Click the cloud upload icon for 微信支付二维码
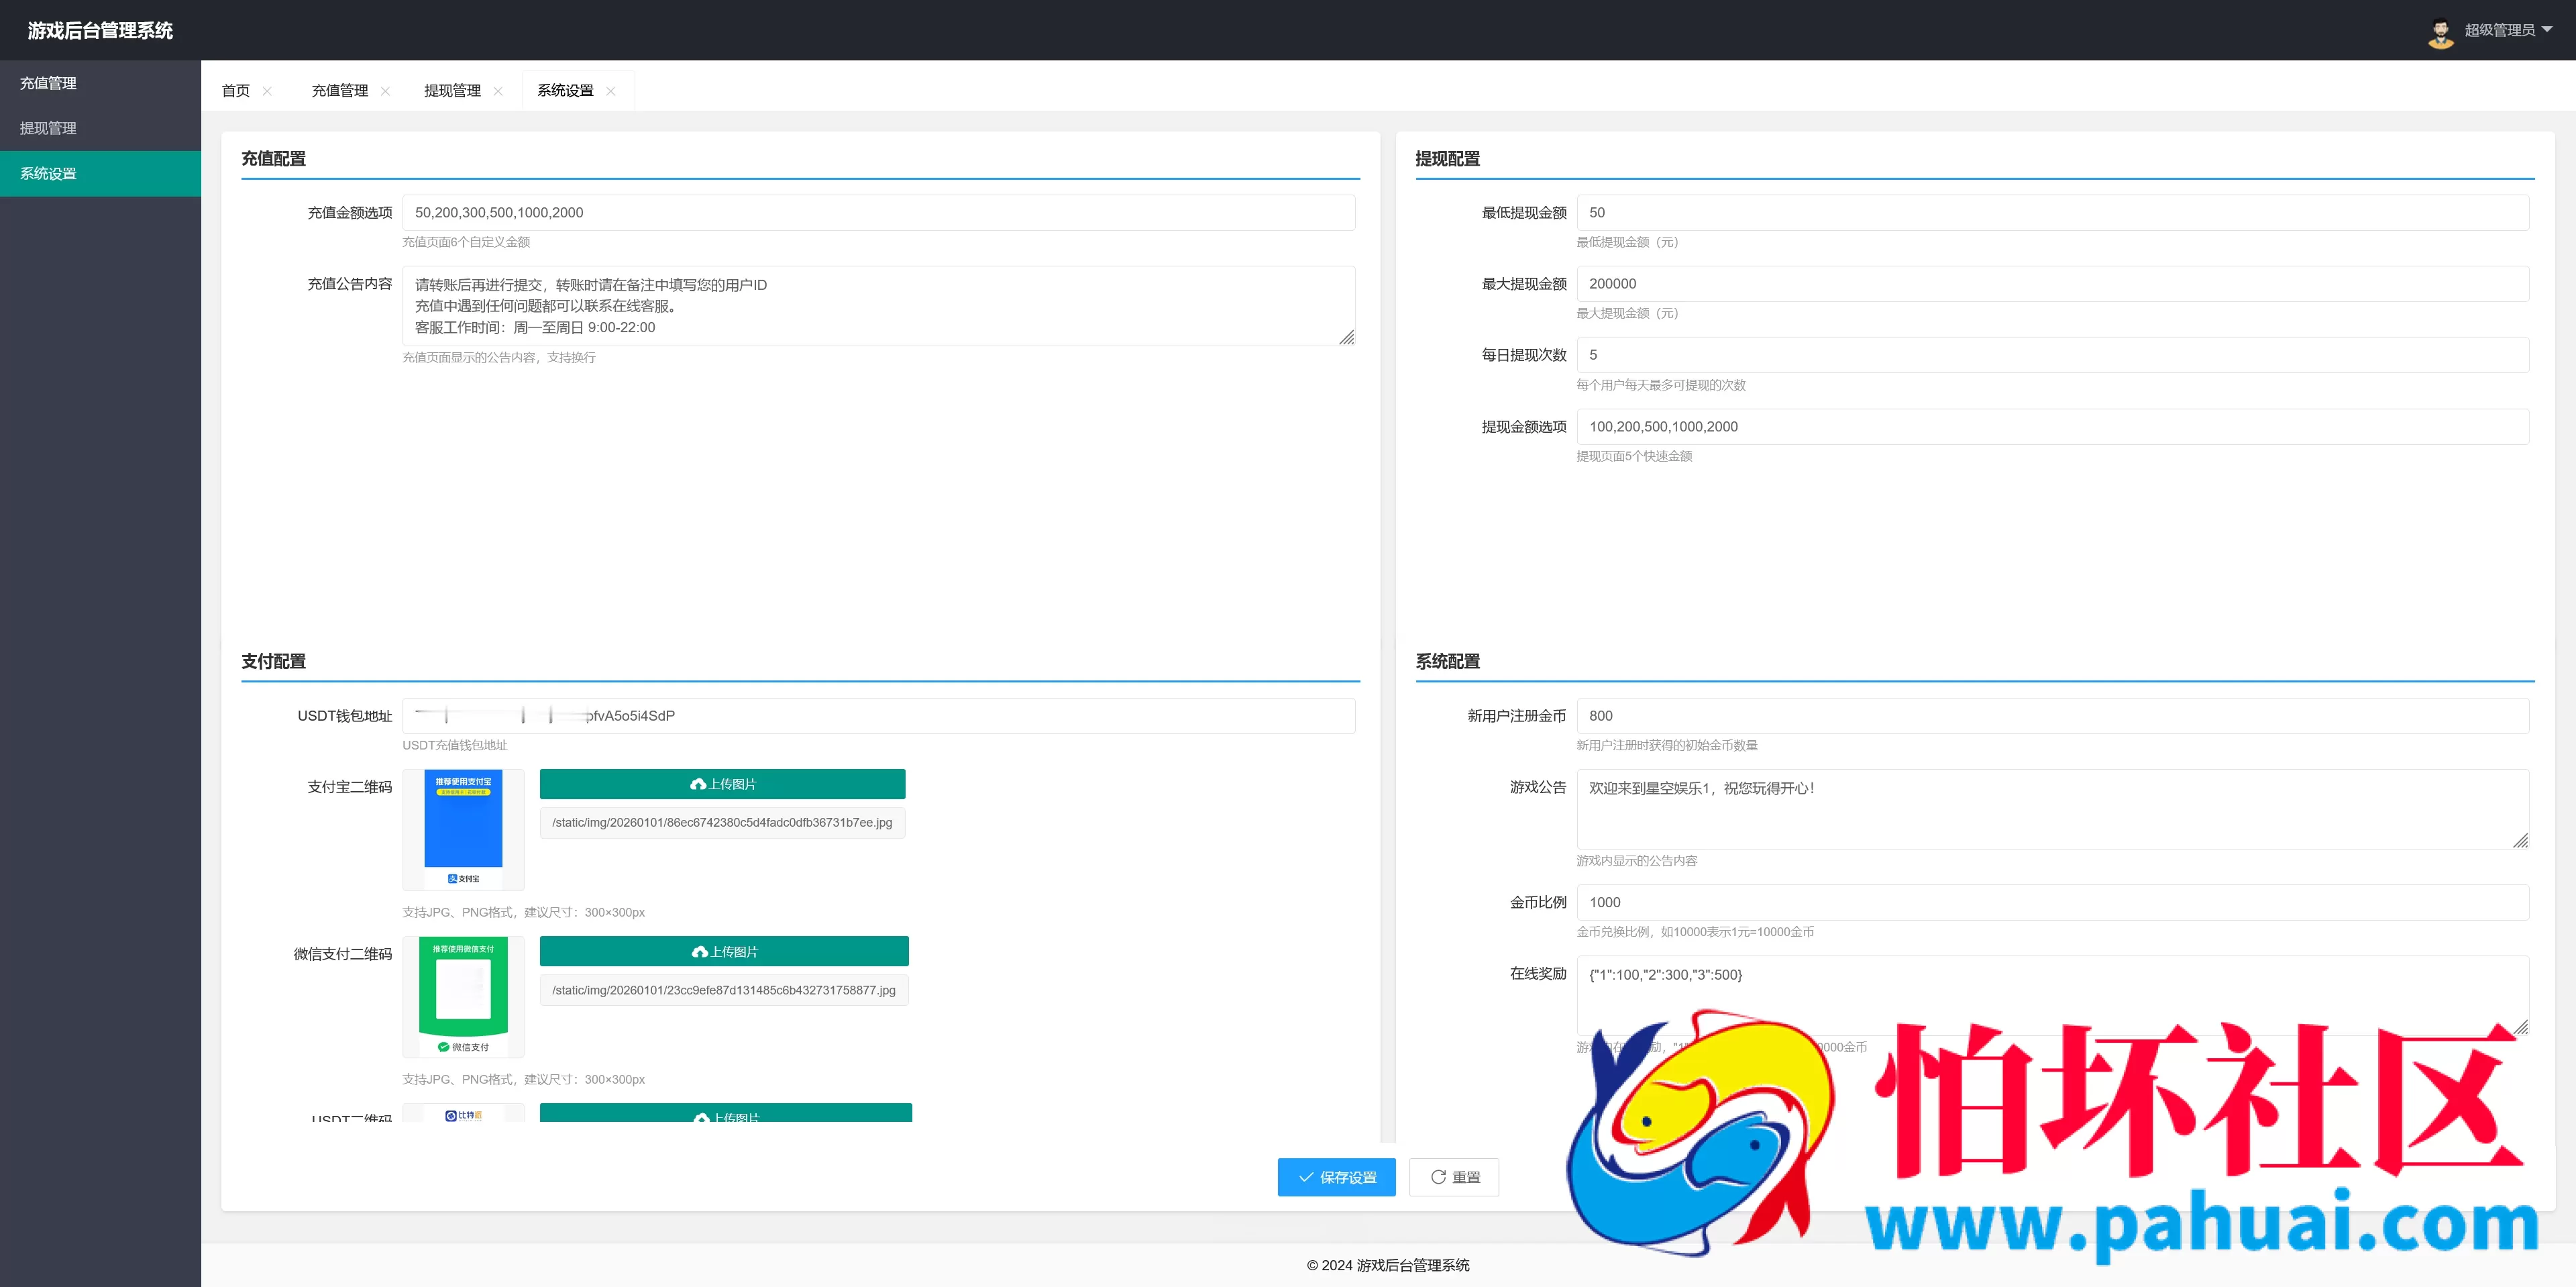Image resolution: width=2576 pixels, height=1287 pixels. (x=700, y=952)
